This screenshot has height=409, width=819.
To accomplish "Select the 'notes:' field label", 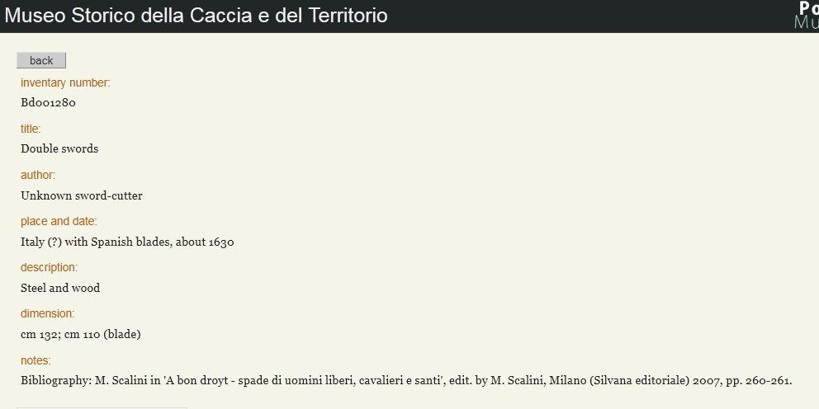I will point(36,360).
